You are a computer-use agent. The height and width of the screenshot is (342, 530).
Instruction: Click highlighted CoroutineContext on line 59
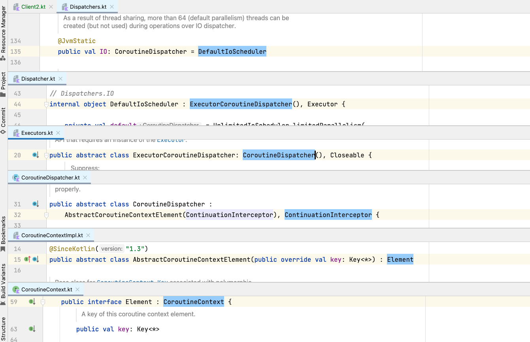(194, 302)
